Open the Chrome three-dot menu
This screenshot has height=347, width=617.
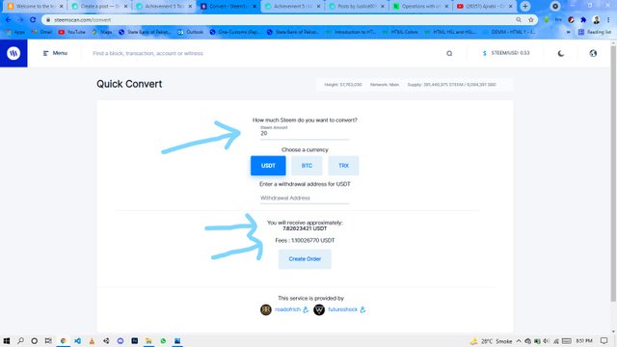coord(608,19)
